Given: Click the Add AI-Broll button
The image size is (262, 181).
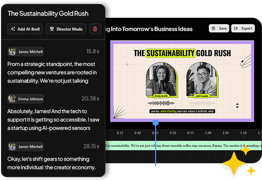Looking at the screenshot, I should [x=25, y=29].
